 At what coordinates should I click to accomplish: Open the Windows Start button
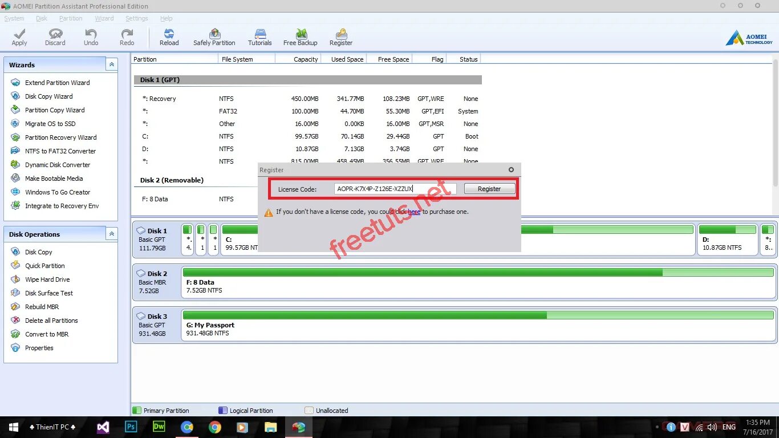pyautogui.click(x=14, y=427)
